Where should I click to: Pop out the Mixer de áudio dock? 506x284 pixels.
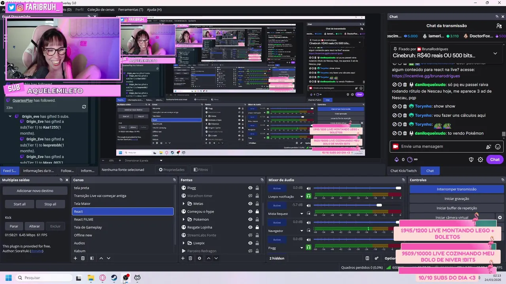tap(403, 180)
